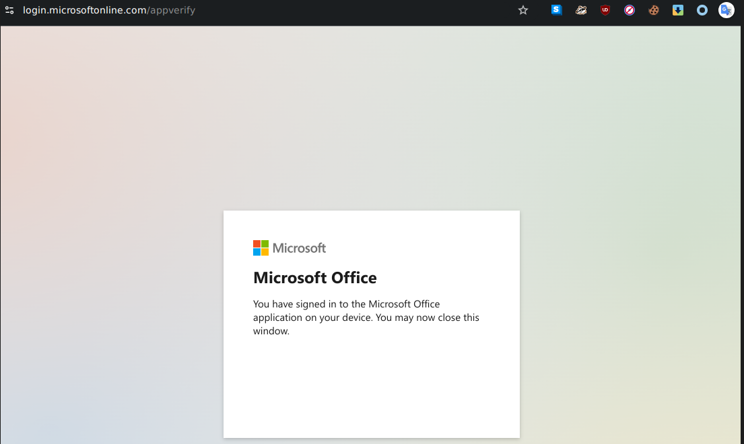Click the light blue ring extension icon

(x=702, y=10)
